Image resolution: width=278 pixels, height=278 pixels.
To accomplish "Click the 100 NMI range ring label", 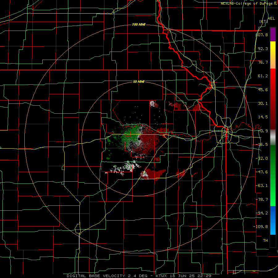I will point(139,24).
